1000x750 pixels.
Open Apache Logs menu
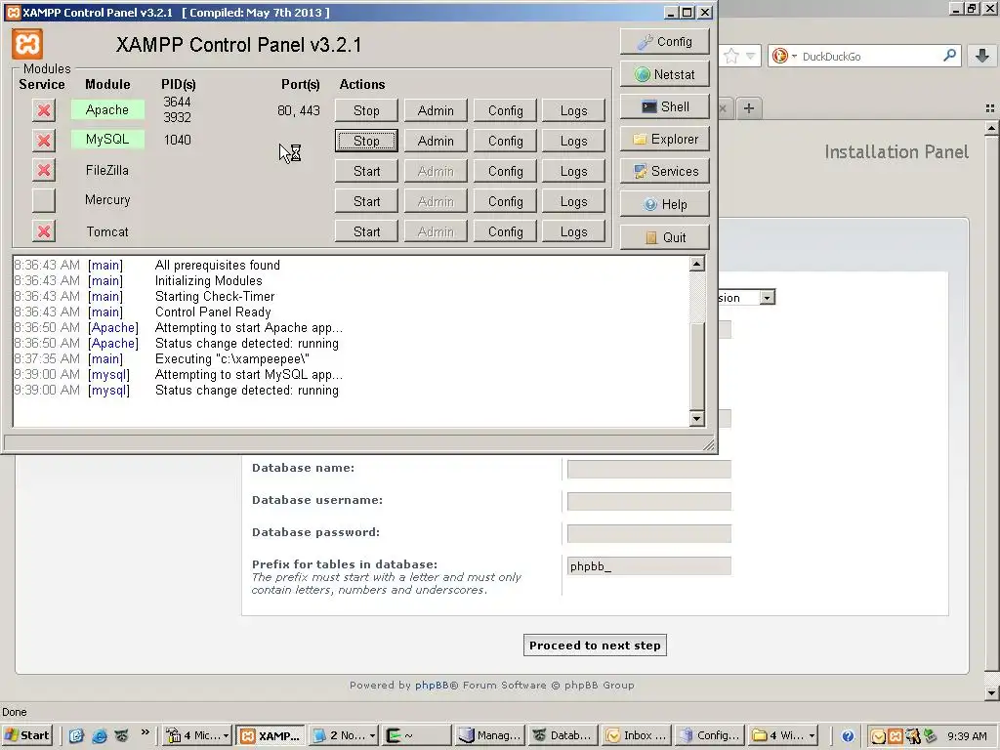pyautogui.click(x=573, y=110)
